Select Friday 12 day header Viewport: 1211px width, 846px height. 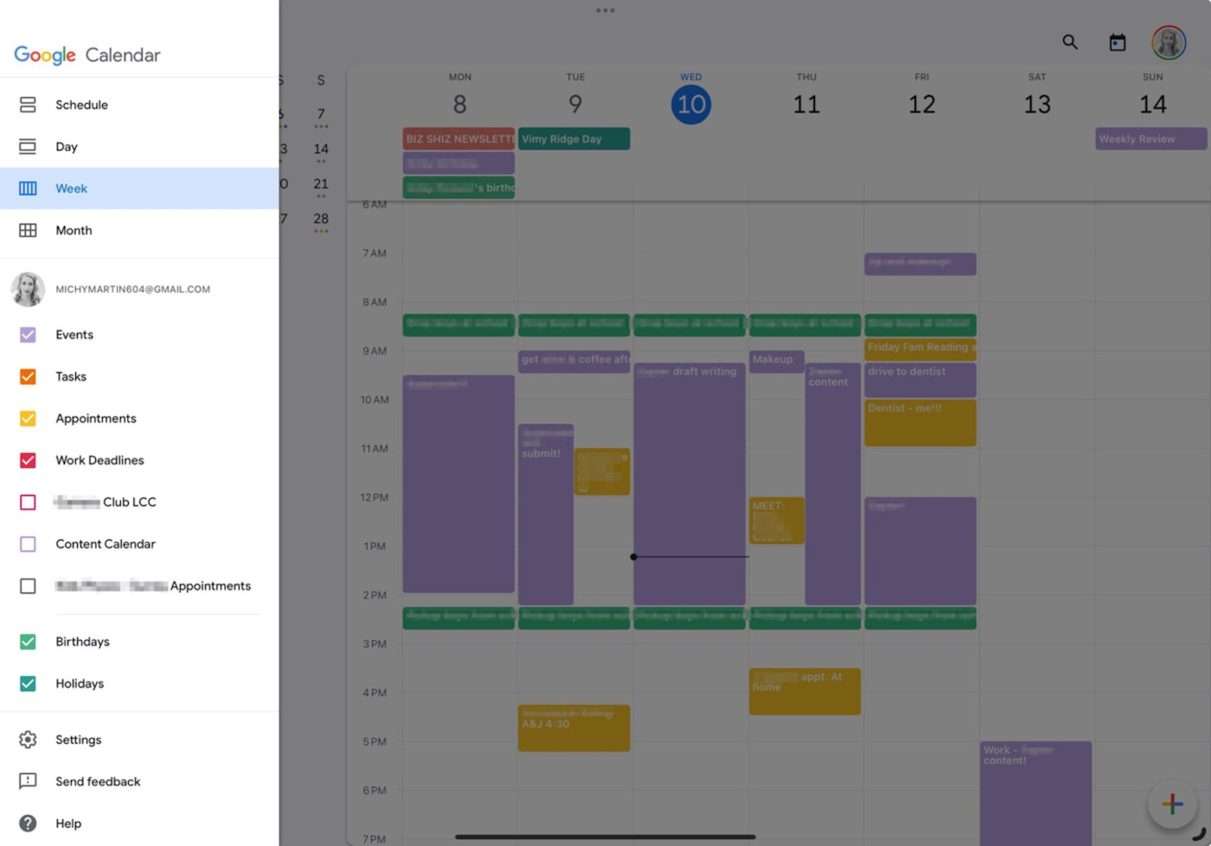[x=922, y=97]
